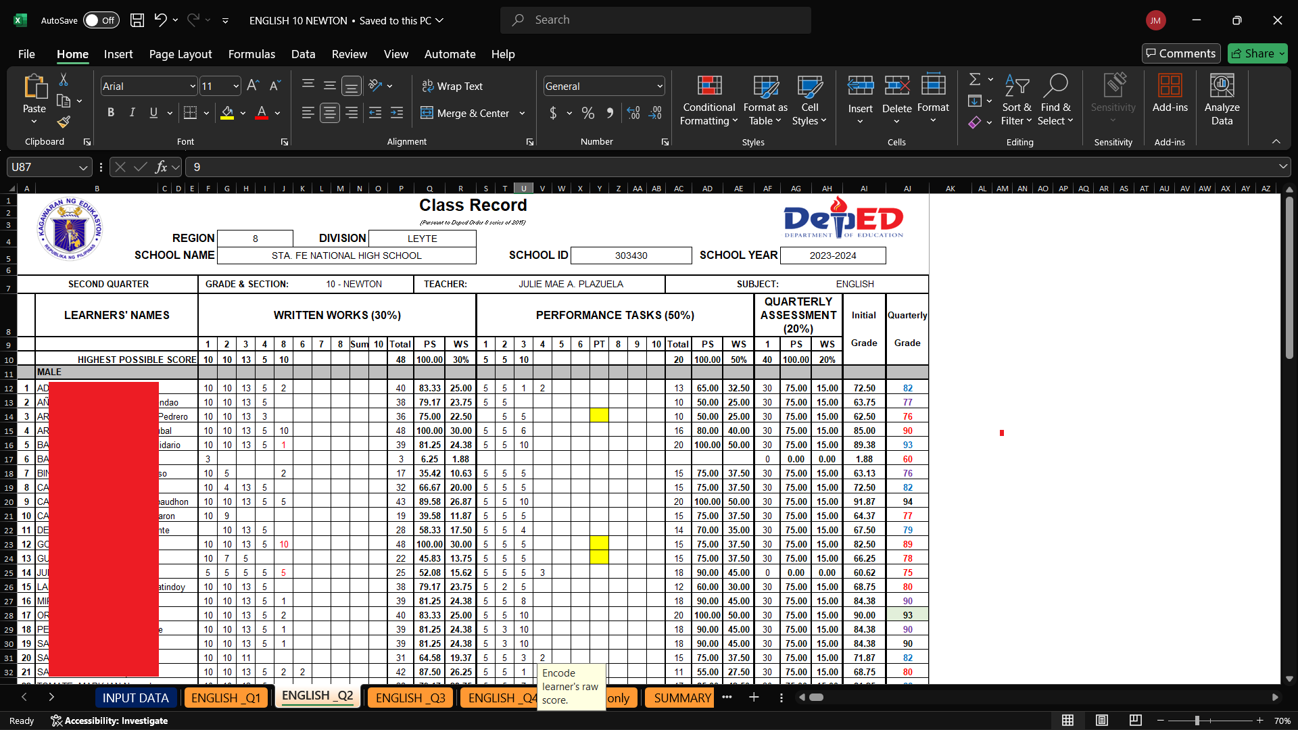Image resolution: width=1298 pixels, height=730 pixels.
Task: Toggle Align Right alignment
Action: coord(352,113)
